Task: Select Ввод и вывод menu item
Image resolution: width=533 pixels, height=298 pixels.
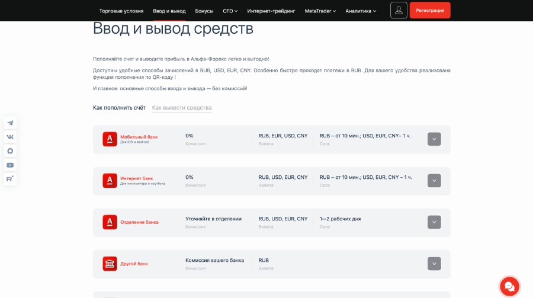Action: [169, 11]
